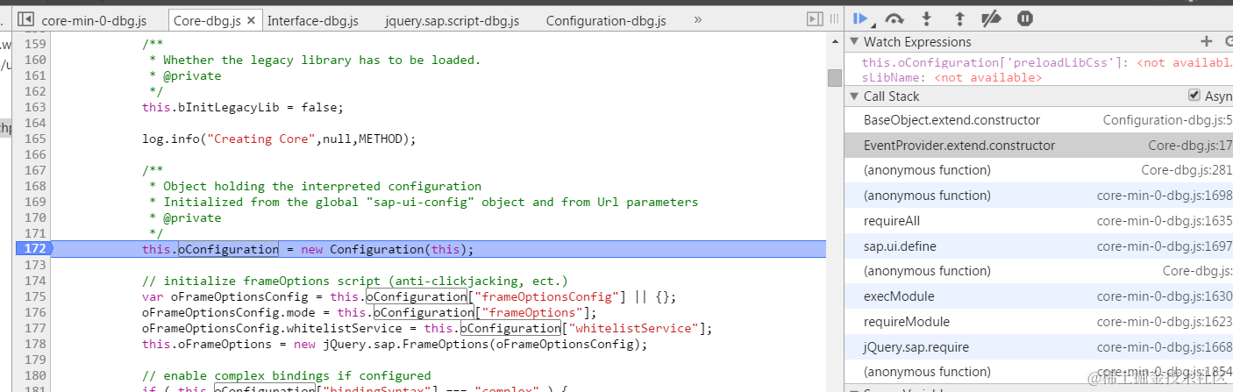Hide the debugger sidebar panel icon
The height and width of the screenshot is (392, 1233).
click(816, 19)
